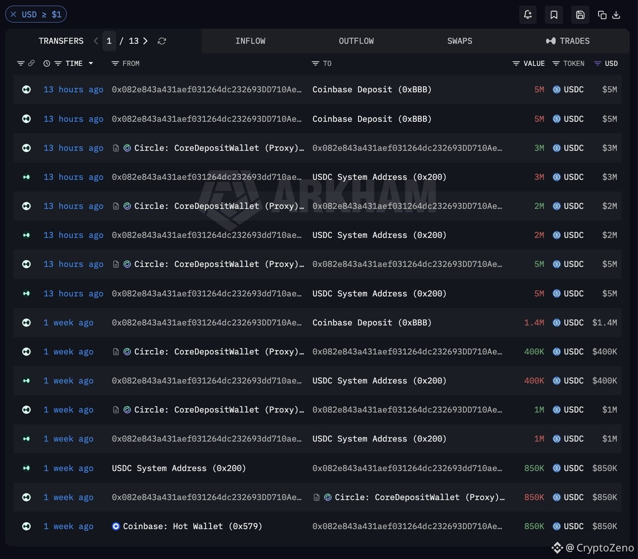Switch to the SWAPS tab

point(460,41)
